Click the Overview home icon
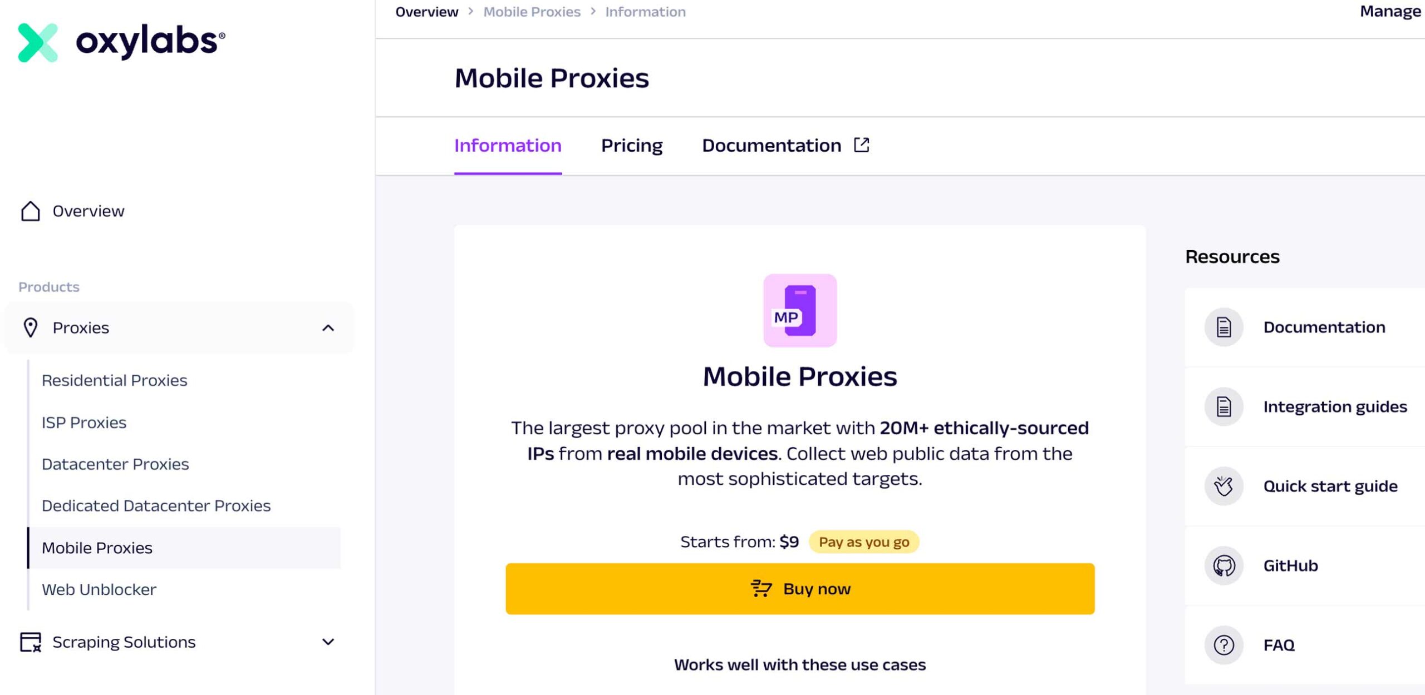 click(31, 211)
